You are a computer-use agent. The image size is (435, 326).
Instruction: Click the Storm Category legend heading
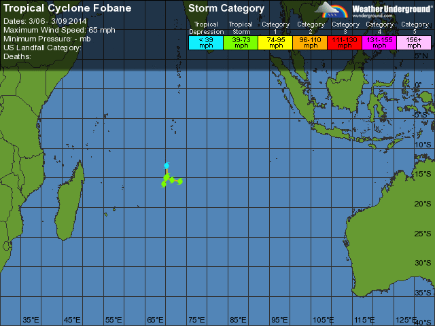click(x=226, y=9)
